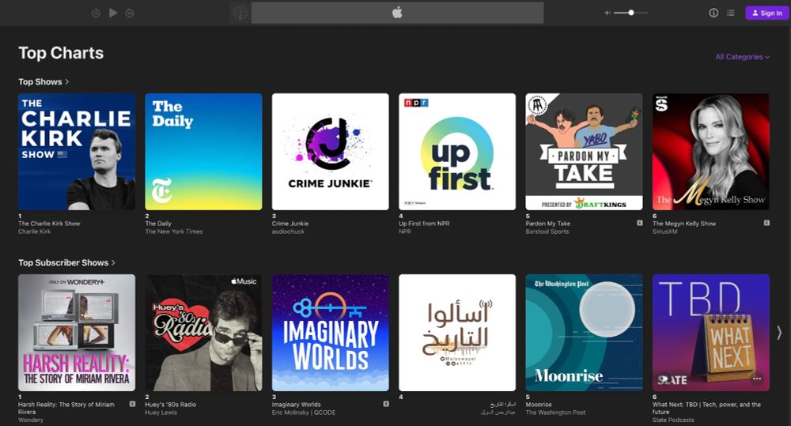Adjust the volume slider knob

pyautogui.click(x=631, y=13)
